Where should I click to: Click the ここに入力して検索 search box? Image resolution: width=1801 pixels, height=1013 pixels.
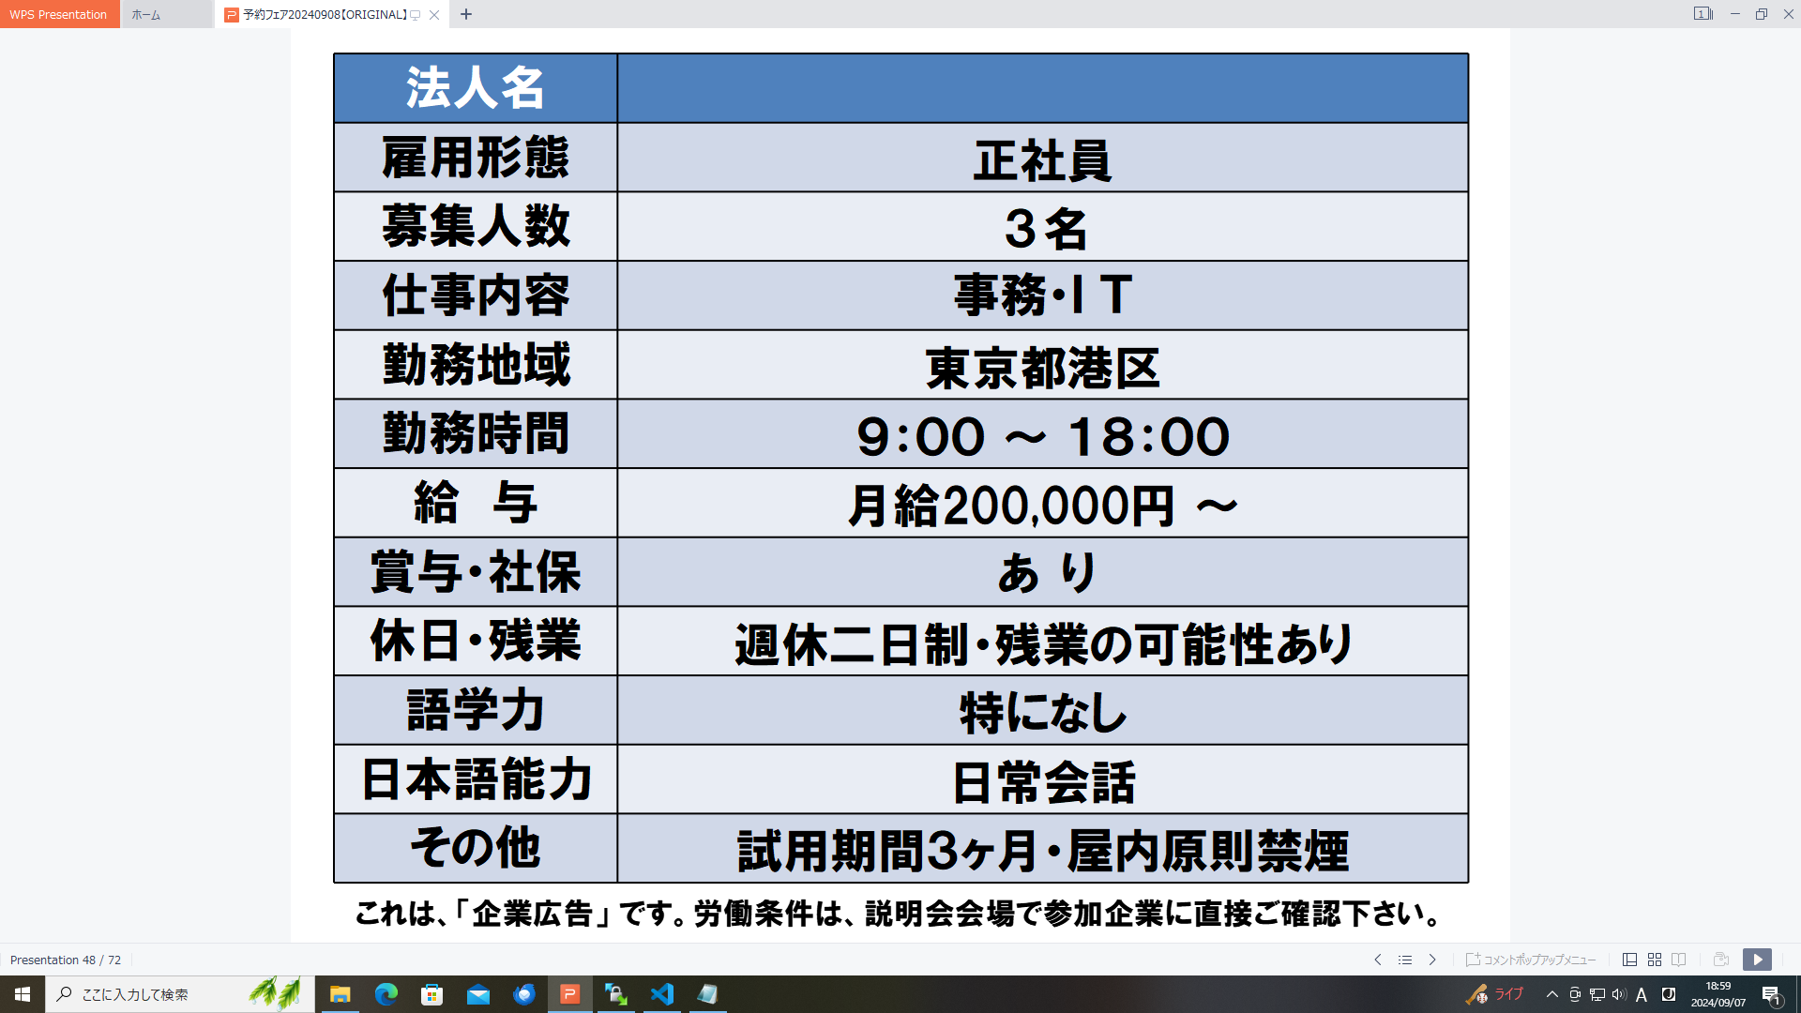point(180,994)
